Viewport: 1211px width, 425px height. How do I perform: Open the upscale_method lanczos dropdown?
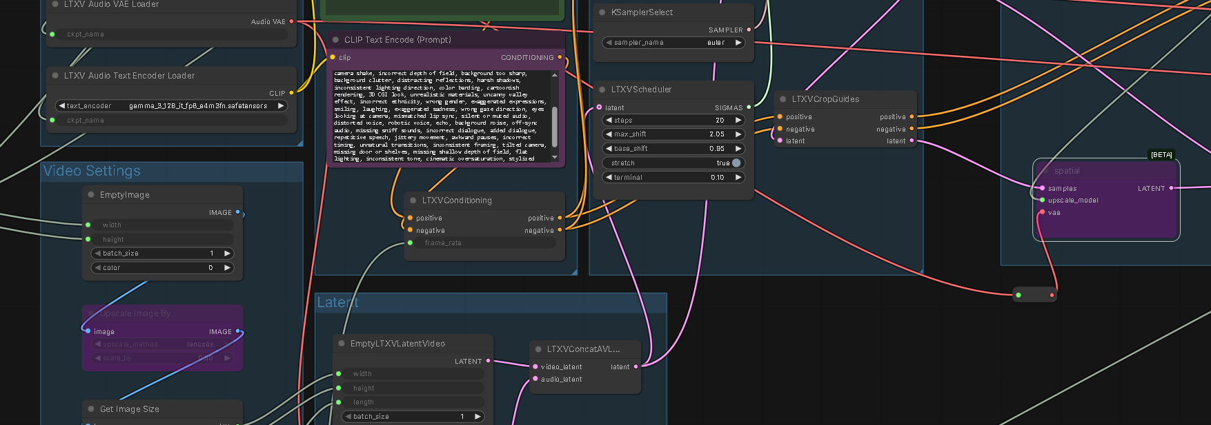162,344
